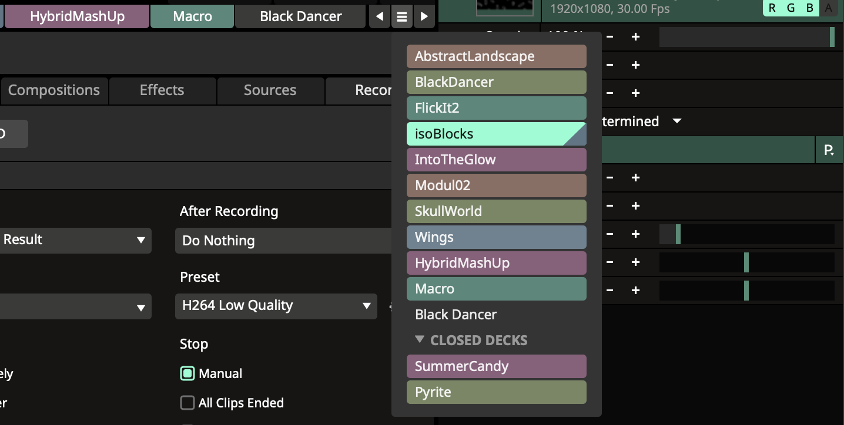The image size is (844, 425).
Task: Choose the Wings deck from the list
Action: pos(496,237)
